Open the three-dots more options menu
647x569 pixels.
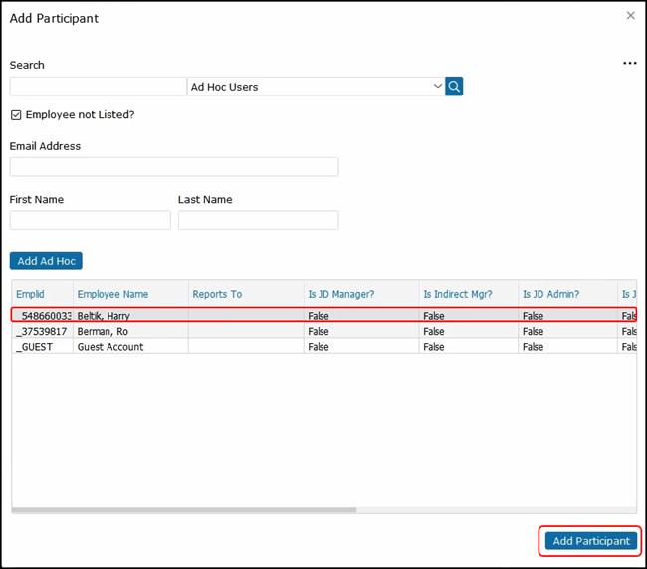(x=629, y=64)
